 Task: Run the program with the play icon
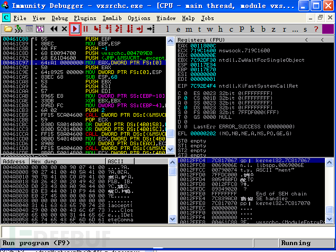75,29
